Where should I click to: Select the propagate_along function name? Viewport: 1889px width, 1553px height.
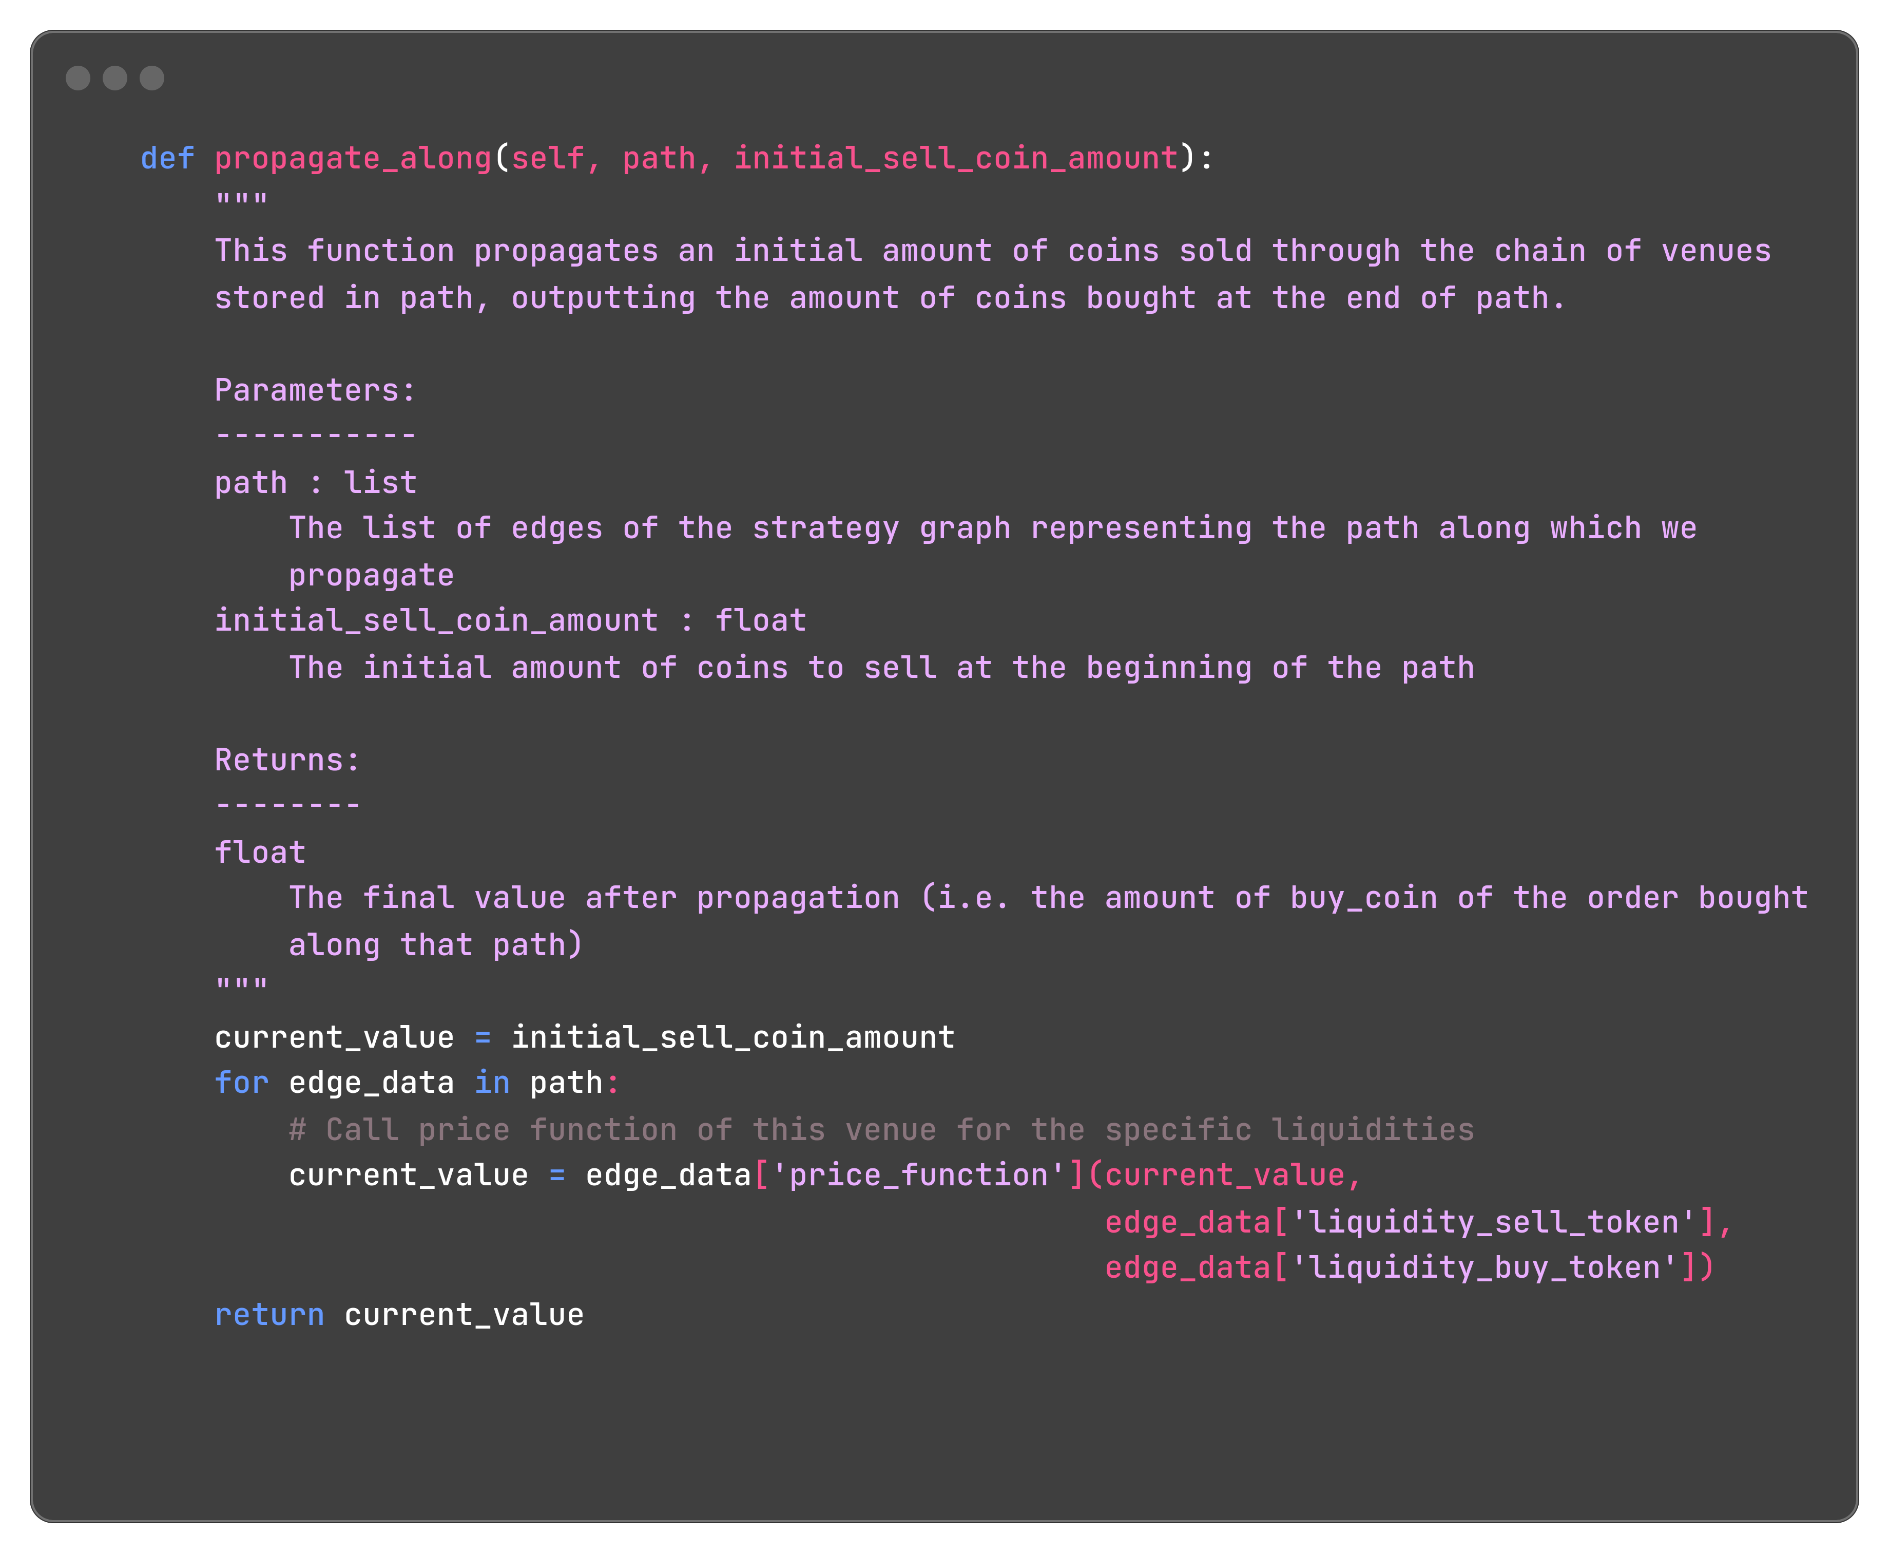click(353, 158)
